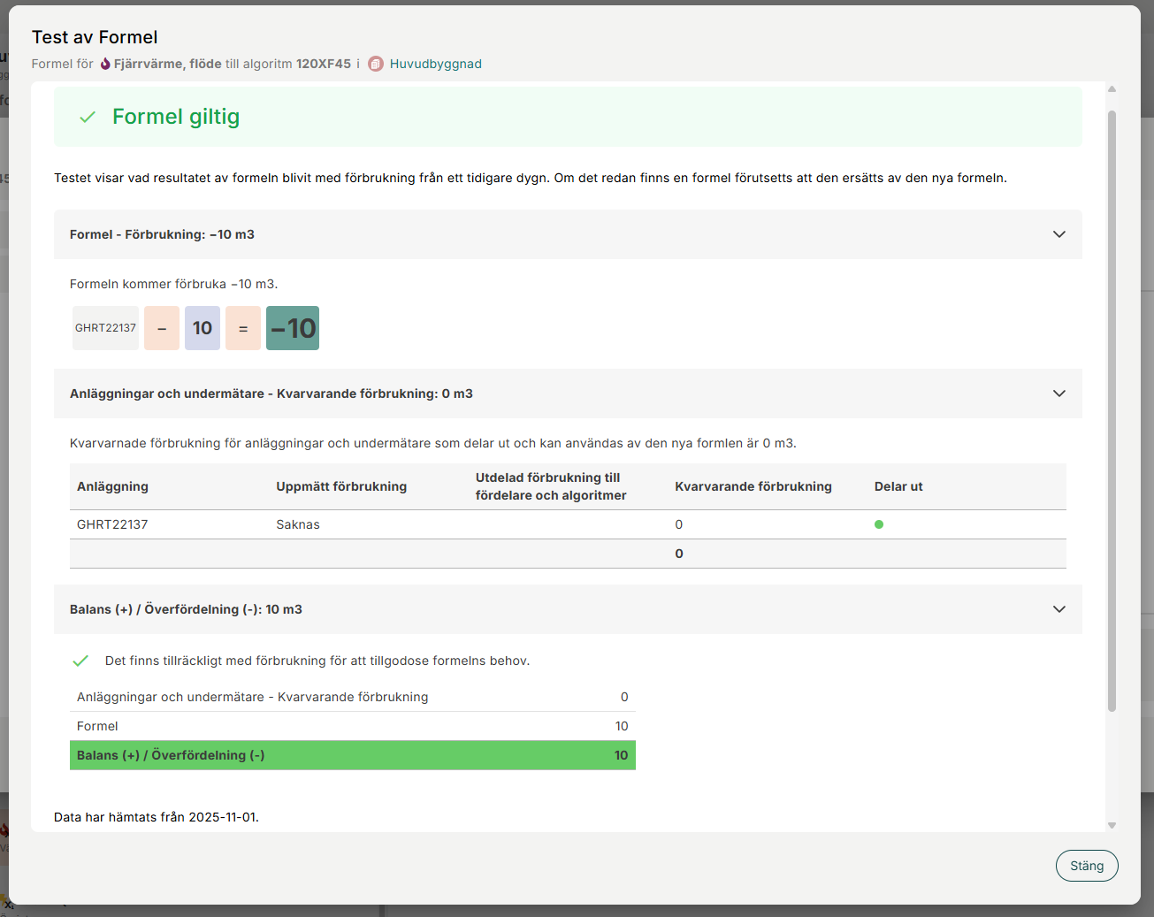Click the scrollbar down arrow
The height and width of the screenshot is (917, 1154).
pos(1112,825)
